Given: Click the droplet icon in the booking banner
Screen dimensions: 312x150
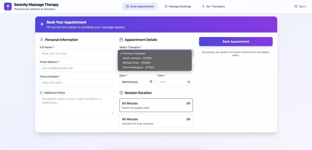Looking at the screenshot, I should pyautogui.click(x=42, y=24).
